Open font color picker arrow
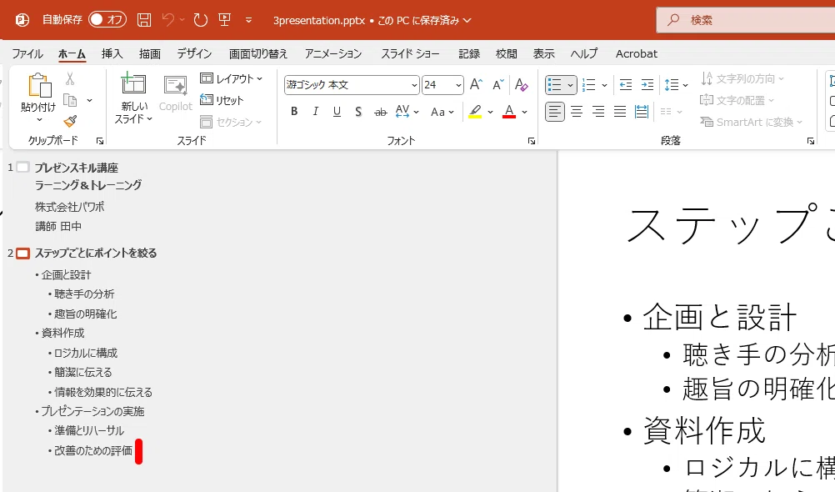 [x=524, y=112]
